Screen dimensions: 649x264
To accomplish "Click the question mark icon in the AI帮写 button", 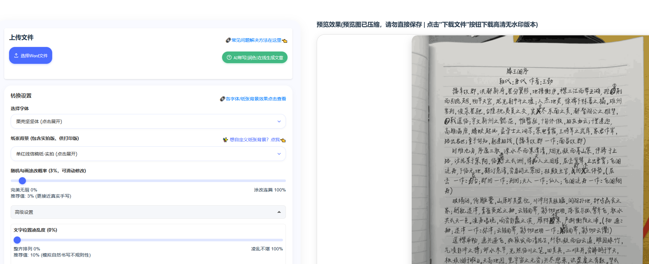I will [x=229, y=57].
